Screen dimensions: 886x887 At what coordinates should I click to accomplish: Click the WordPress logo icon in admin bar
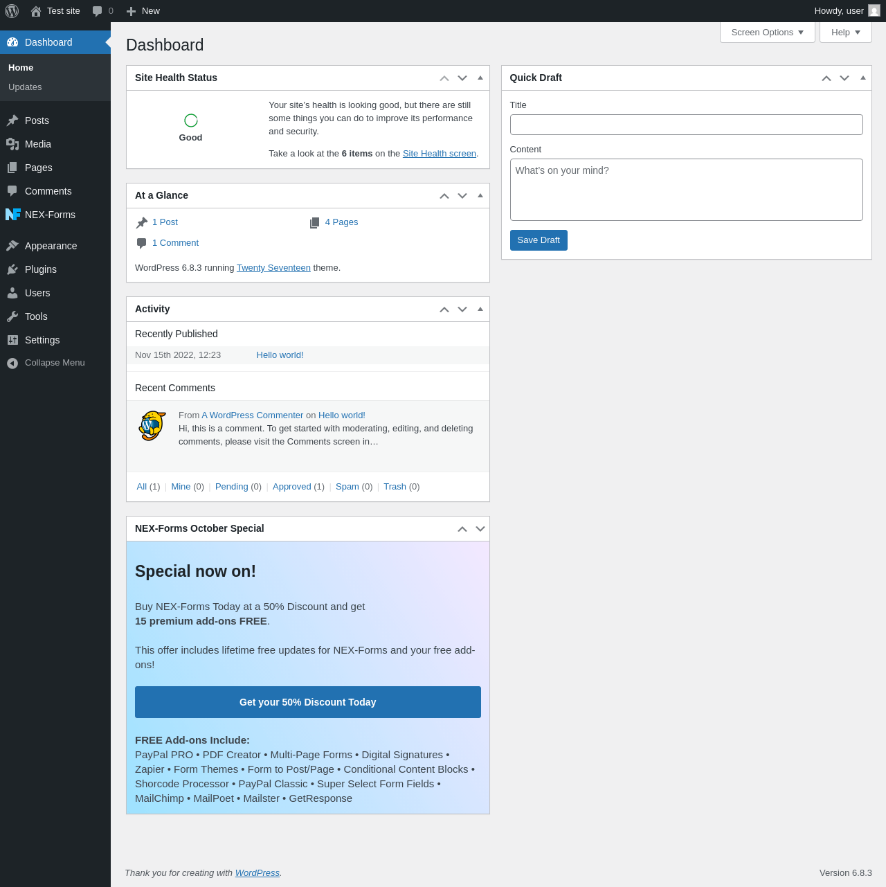(12, 11)
